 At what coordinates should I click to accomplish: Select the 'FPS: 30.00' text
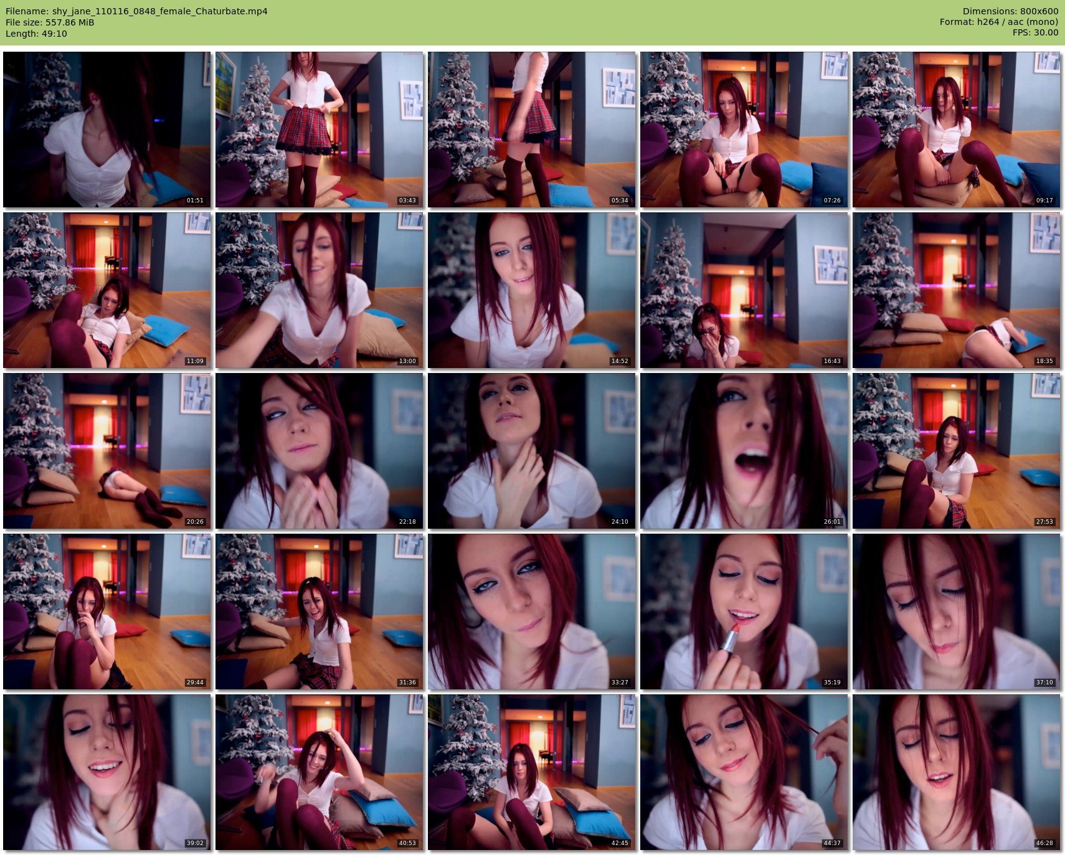1035,34
